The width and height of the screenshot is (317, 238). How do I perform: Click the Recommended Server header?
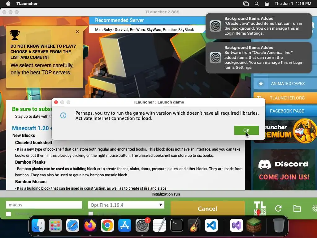119,20
